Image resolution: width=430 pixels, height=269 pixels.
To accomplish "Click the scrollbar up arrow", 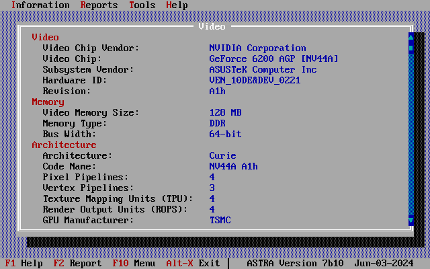I will pos(411,37).
